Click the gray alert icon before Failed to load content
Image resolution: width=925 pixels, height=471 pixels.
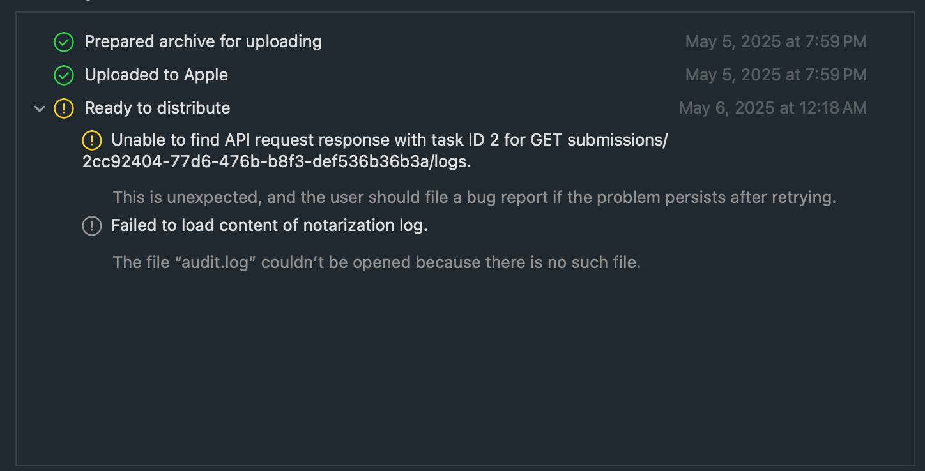coord(92,226)
